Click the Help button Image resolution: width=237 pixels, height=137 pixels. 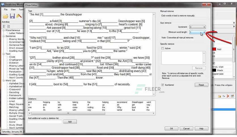pos(202,129)
